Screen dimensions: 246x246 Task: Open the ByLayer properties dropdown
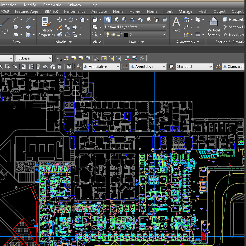pos(34,58)
